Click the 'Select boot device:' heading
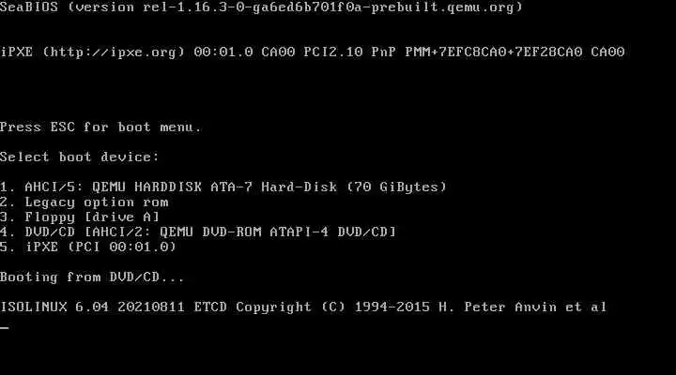The height and width of the screenshot is (375, 676). coord(79,157)
